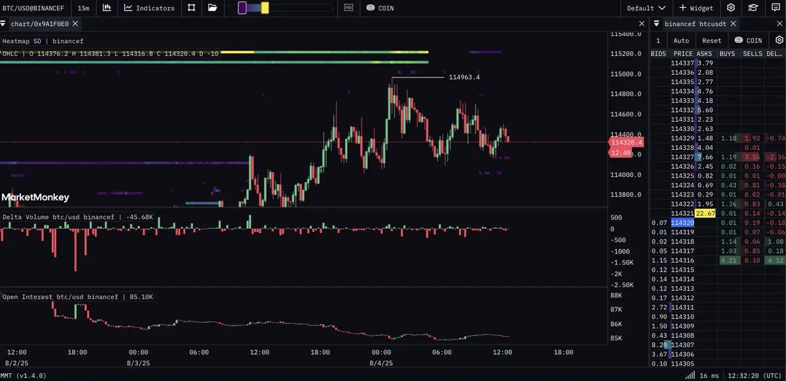Screen dimensions: 786x381
Task: Click the MMT (v1.4.0) version label
Action: [24, 376]
